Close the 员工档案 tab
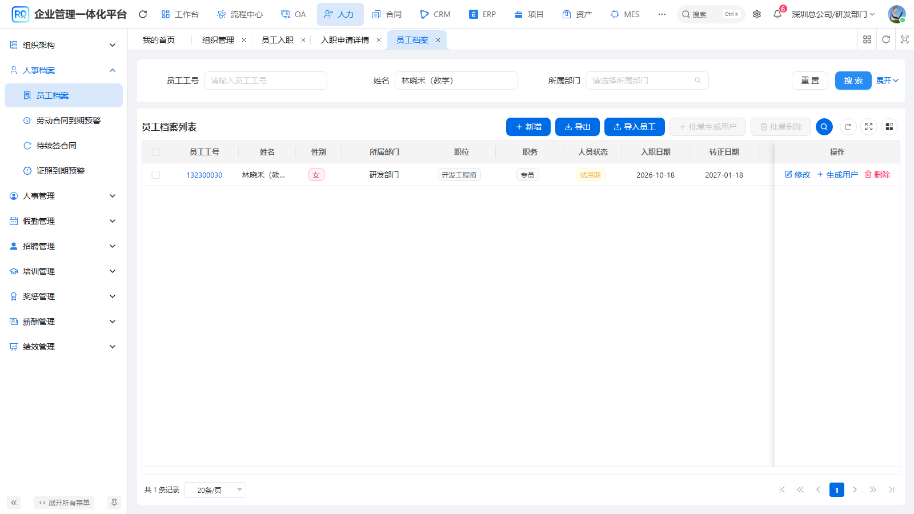 pyautogui.click(x=438, y=40)
